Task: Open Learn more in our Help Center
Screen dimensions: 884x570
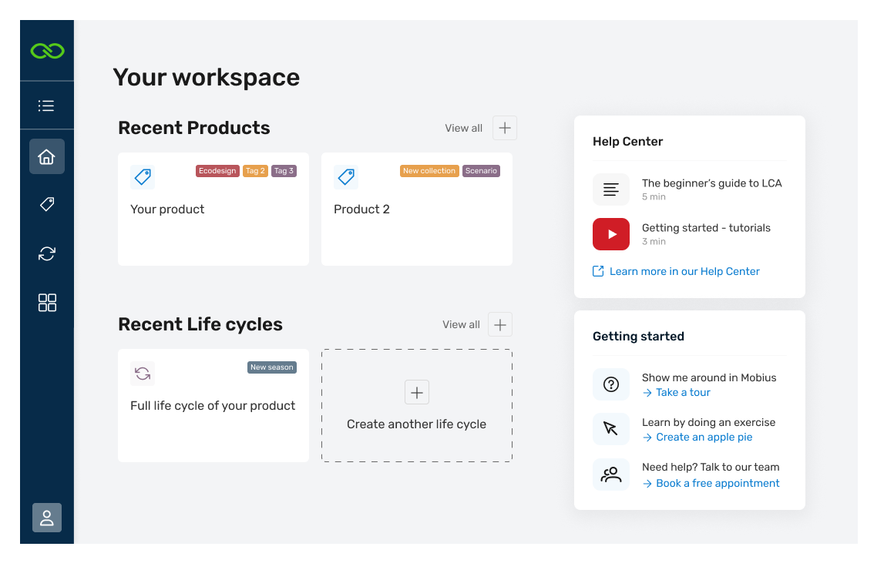Action: (x=684, y=271)
